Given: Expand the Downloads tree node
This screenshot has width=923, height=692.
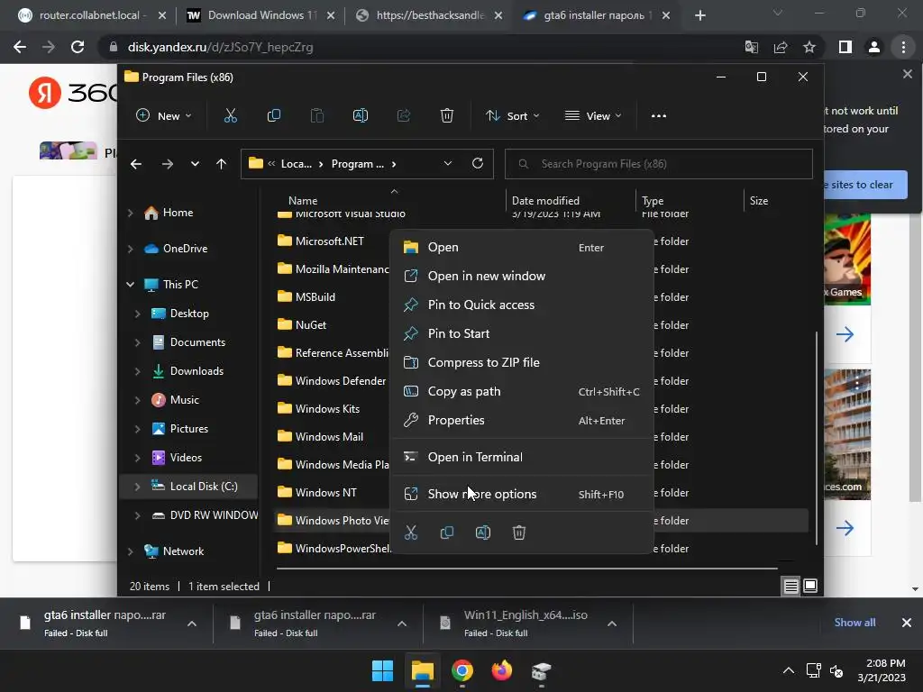Looking at the screenshot, I should [x=137, y=371].
